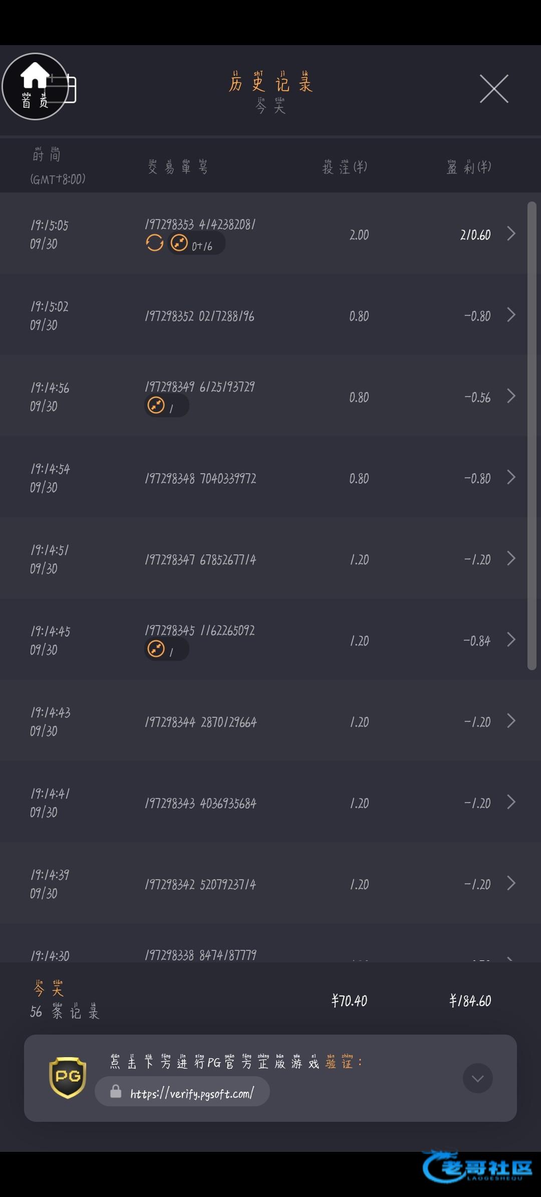
Task: Open the 19:14:39 record with -1.20 profit
Action: pyautogui.click(x=511, y=883)
